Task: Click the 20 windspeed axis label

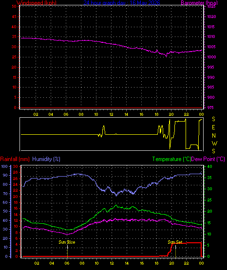Action: (14, 67)
